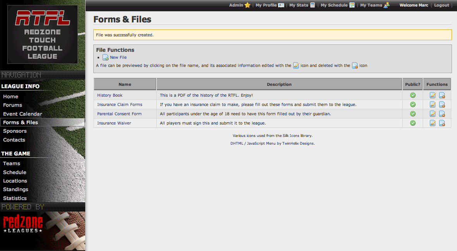457x251 pixels.
Task: Click the RTFL league logo
Action: point(43,34)
